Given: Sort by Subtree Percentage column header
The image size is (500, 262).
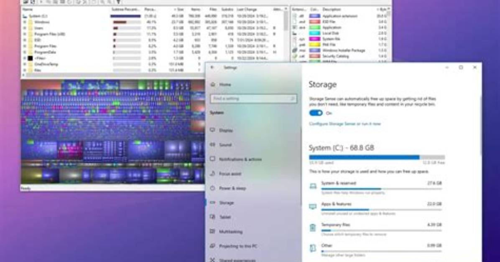Looking at the screenshot, I should click(x=125, y=10).
